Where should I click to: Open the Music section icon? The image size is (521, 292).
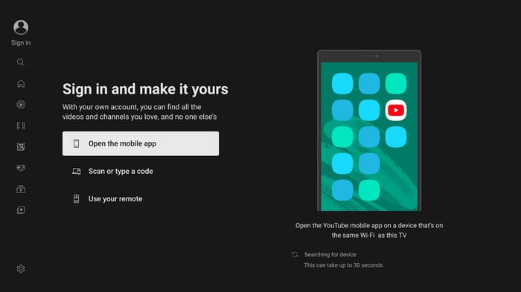[x=21, y=105]
